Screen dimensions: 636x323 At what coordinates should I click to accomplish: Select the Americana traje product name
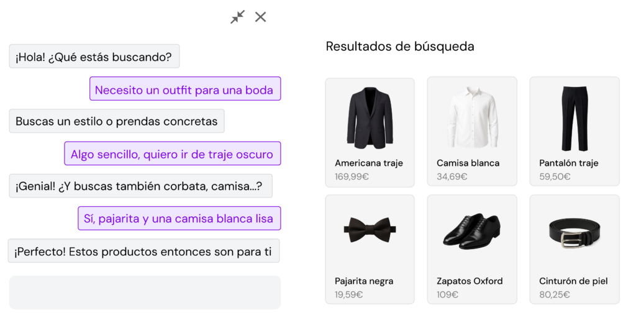click(x=369, y=163)
